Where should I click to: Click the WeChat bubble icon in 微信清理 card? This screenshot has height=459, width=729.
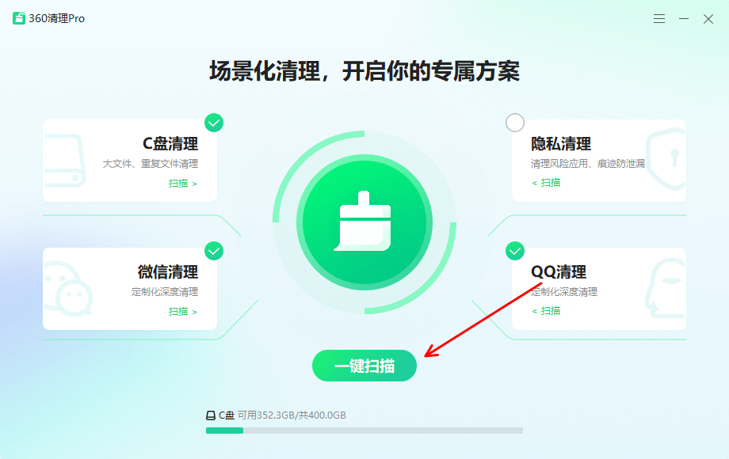(x=68, y=289)
